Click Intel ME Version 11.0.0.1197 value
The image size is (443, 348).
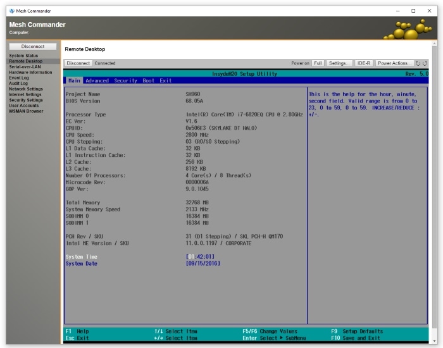(218, 243)
